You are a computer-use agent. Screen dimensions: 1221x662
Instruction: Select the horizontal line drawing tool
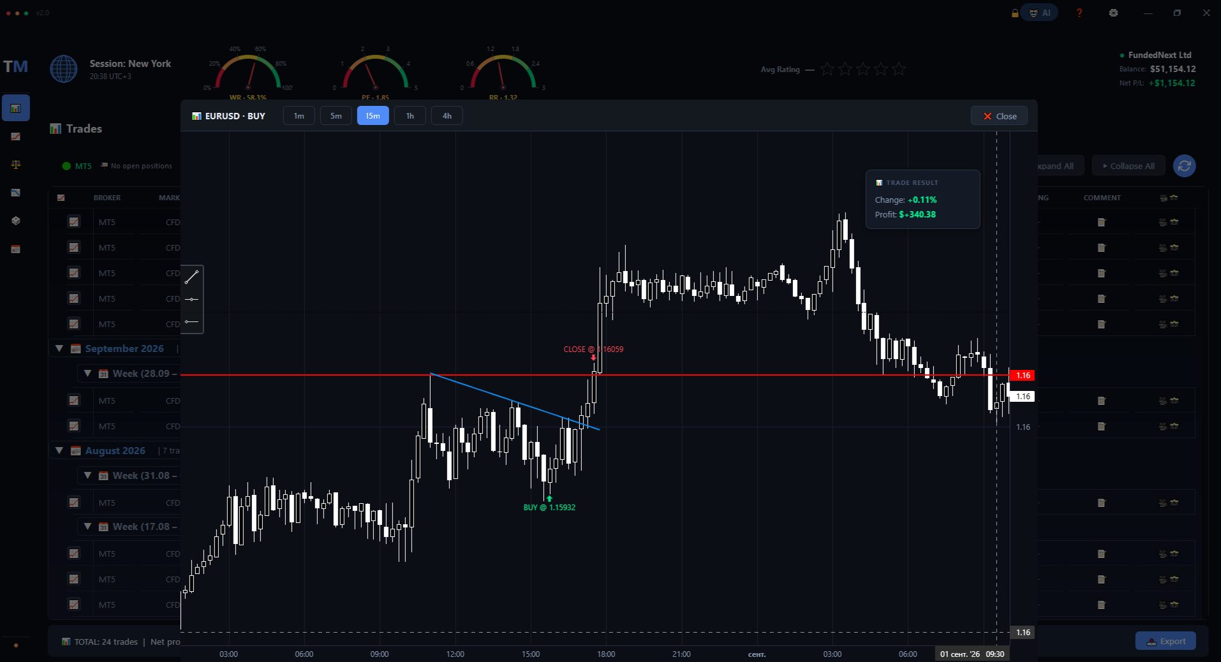pos(192,299)
